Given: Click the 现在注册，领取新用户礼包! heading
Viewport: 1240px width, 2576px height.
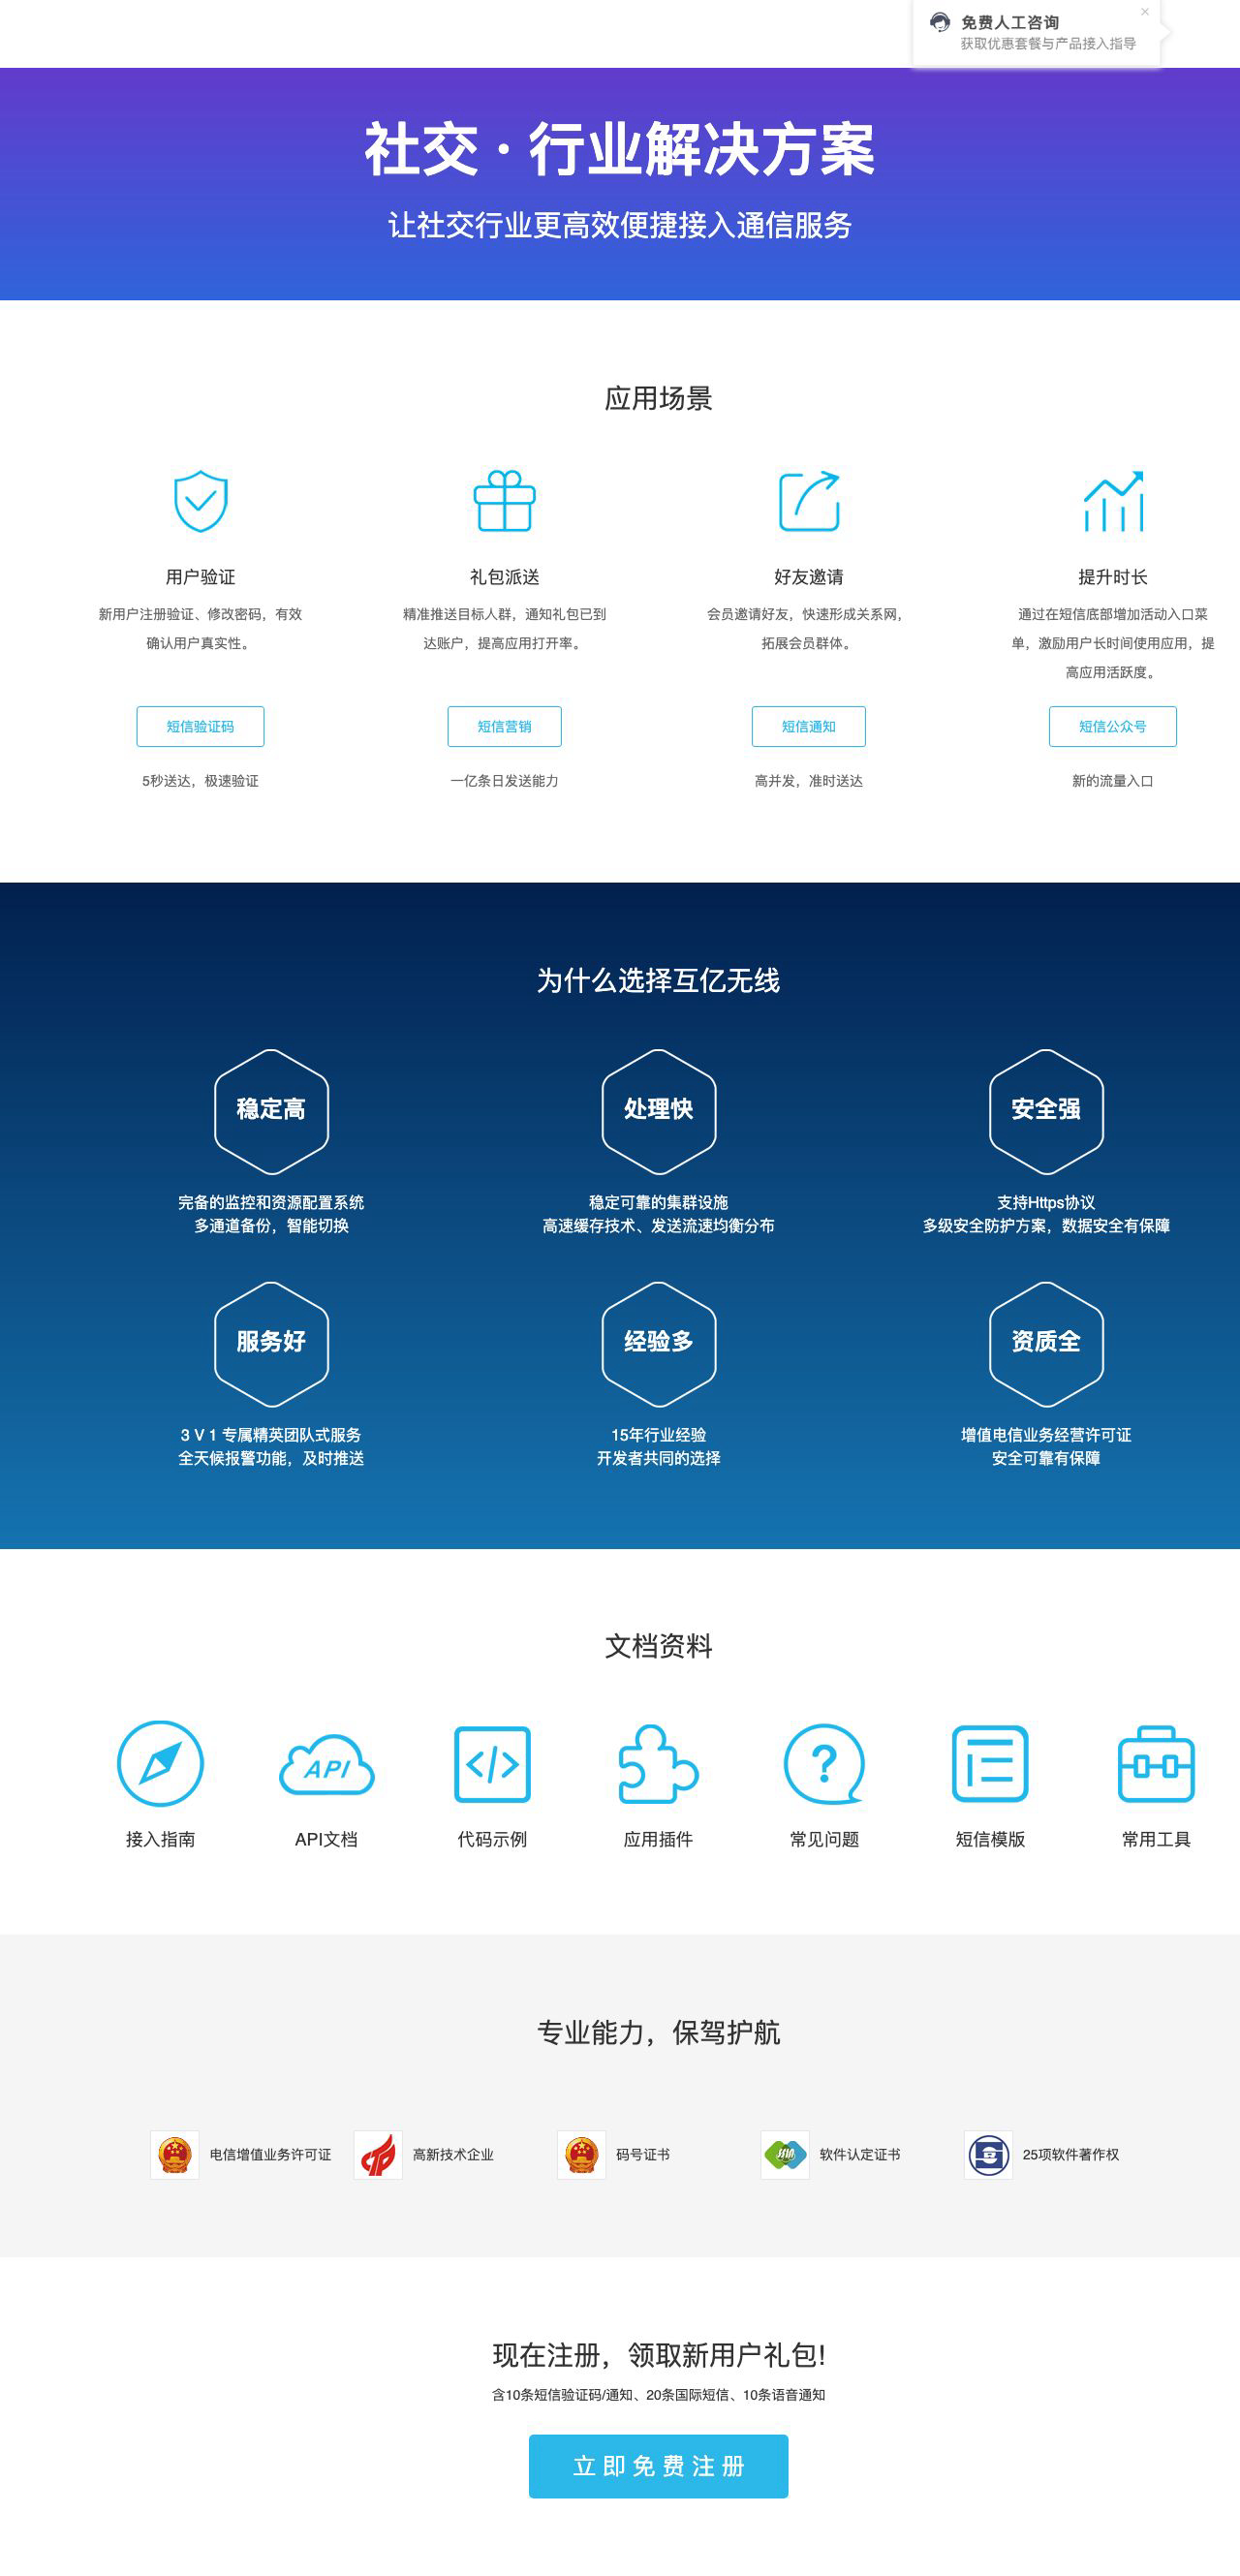Looking at the screenshot, I should 658,2355.
